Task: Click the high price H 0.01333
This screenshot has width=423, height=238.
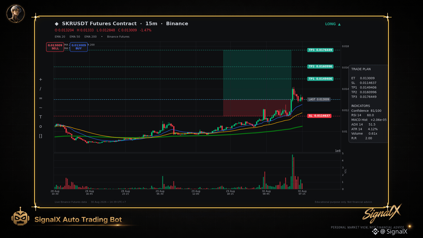Action: click(85, 30)
